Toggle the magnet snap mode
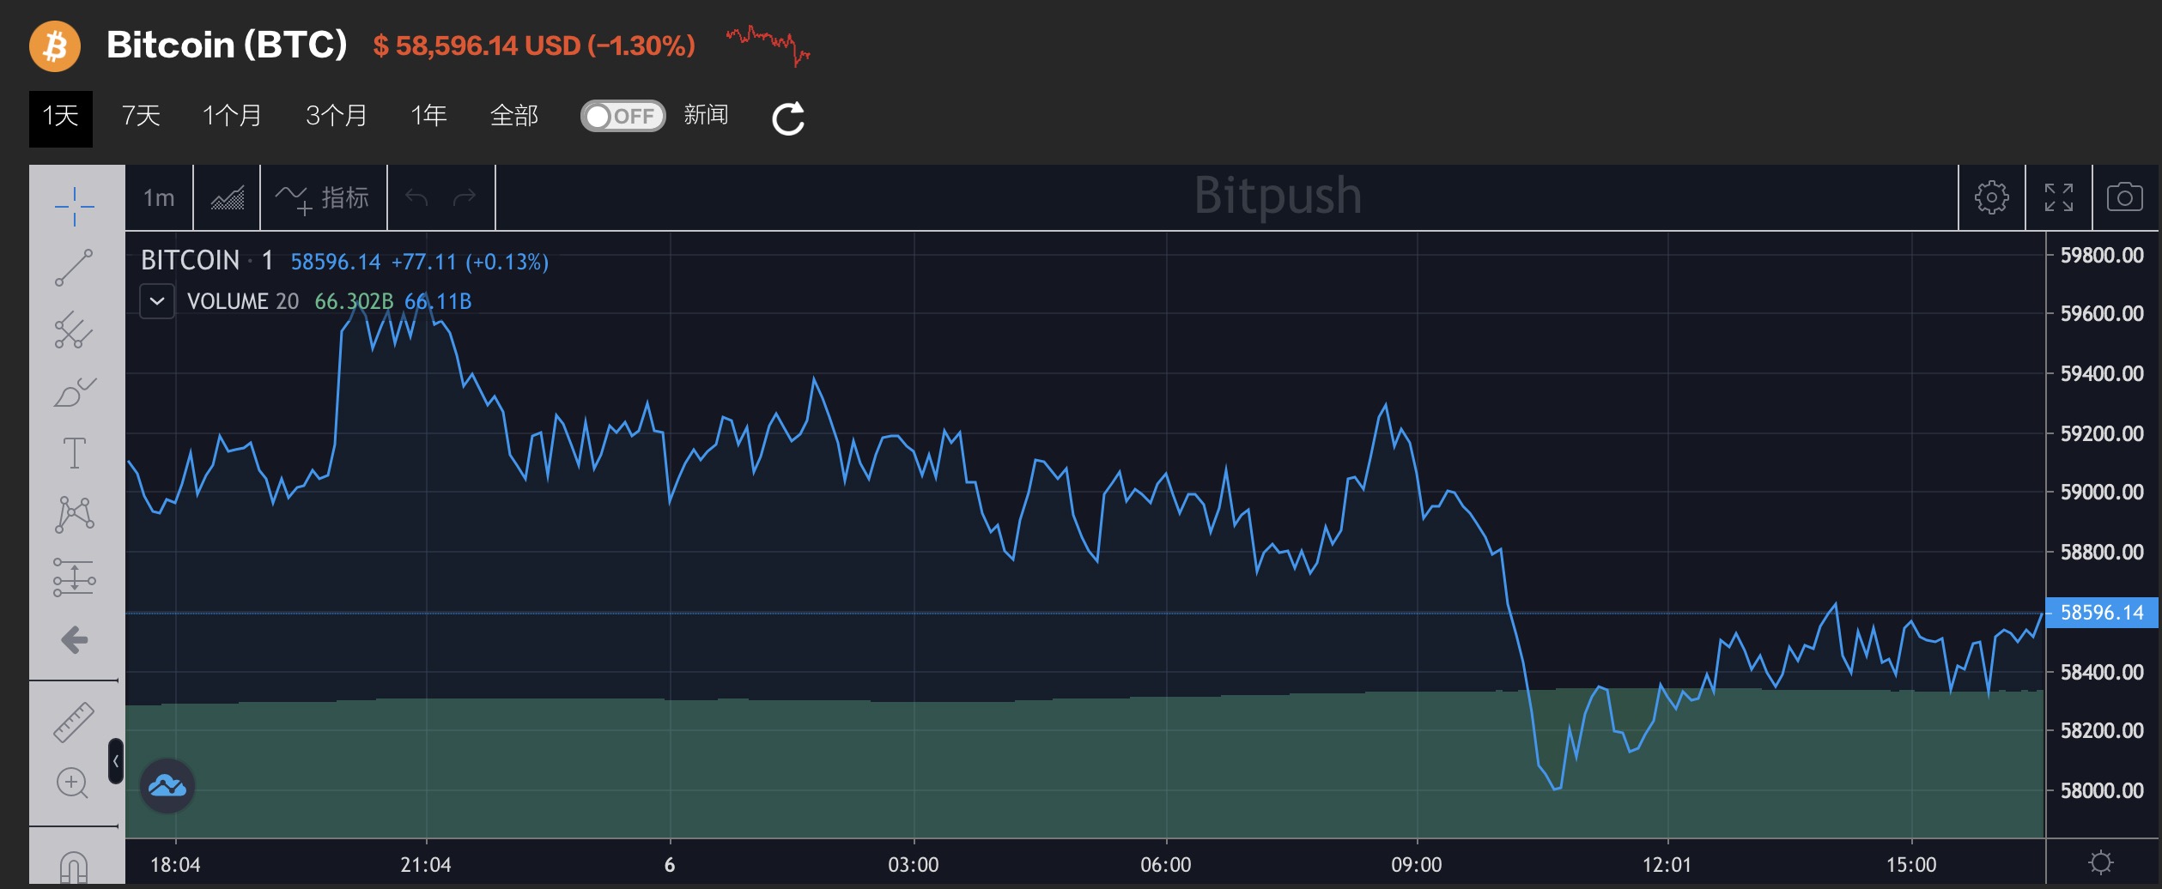The width and height of the screenshot is (2162, 889). pos(75,867)
